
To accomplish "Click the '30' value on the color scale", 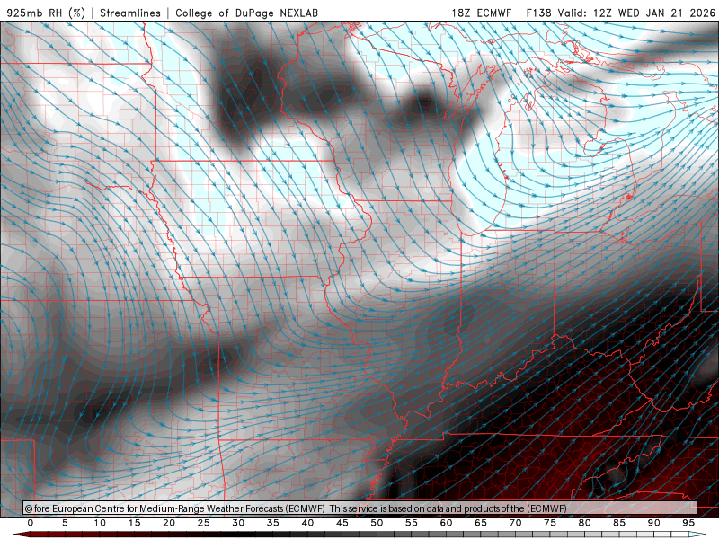I will (238, 523).
